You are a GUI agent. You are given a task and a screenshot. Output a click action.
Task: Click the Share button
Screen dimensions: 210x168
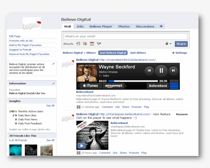[x=181, y=44]
